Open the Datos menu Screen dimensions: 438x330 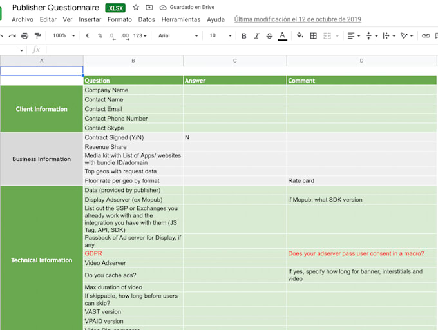(146, 19)
